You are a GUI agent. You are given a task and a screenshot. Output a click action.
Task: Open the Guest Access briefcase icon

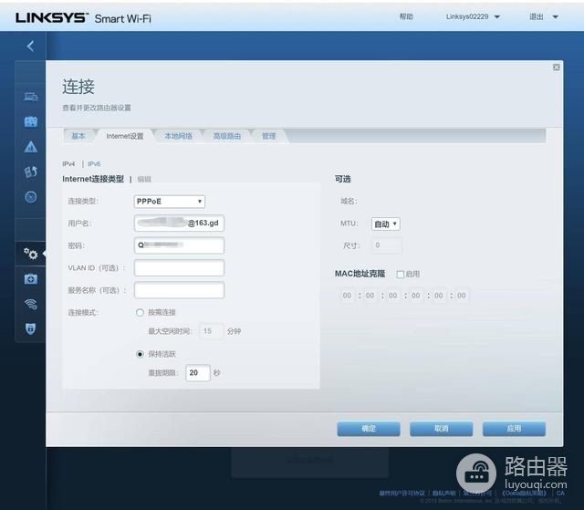point(30,121)
